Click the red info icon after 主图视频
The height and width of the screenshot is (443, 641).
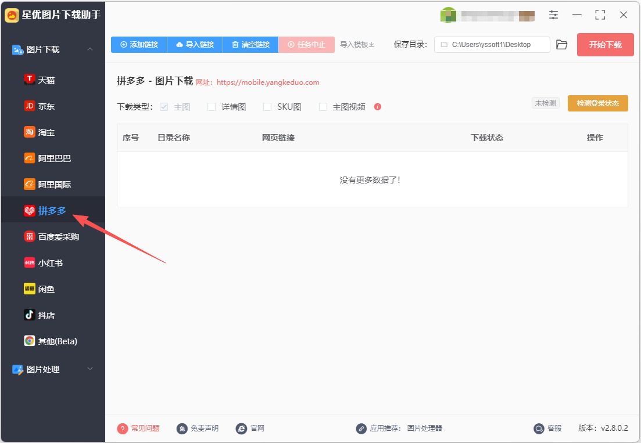378,107
